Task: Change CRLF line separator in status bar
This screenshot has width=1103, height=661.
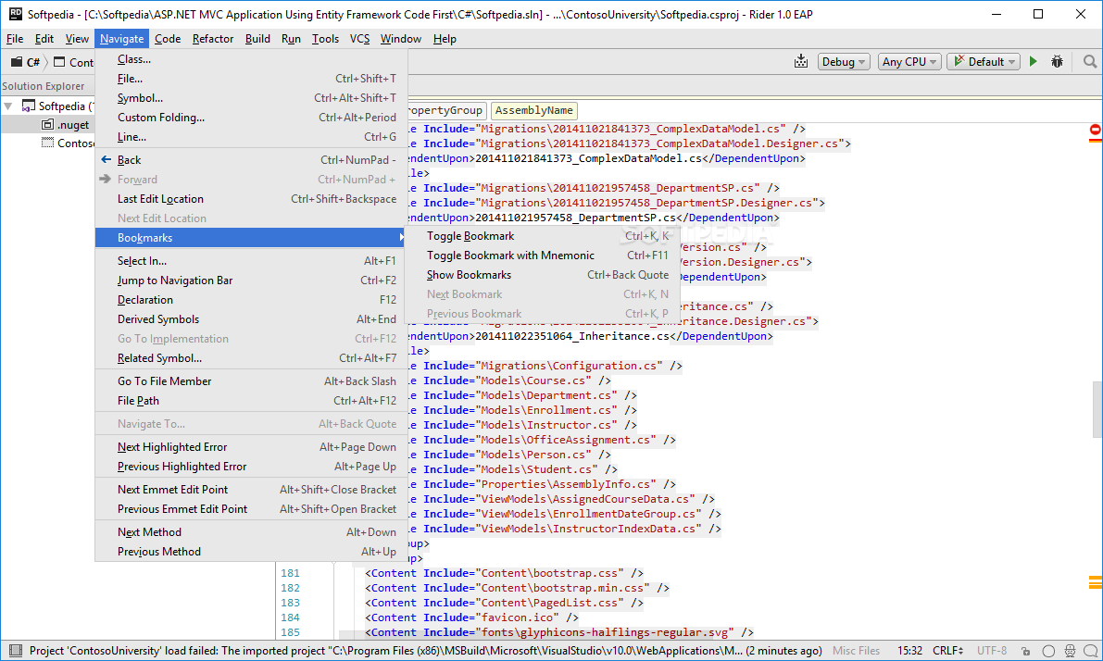Action: (946, 651)
